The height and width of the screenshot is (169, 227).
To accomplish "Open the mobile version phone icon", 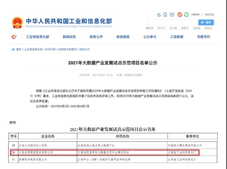I will click(165, 14).
